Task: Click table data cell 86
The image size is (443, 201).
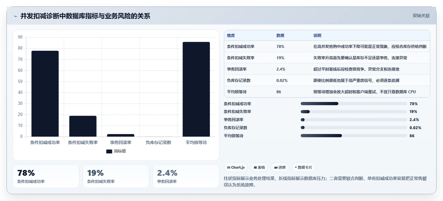Action: click(279, 92)
